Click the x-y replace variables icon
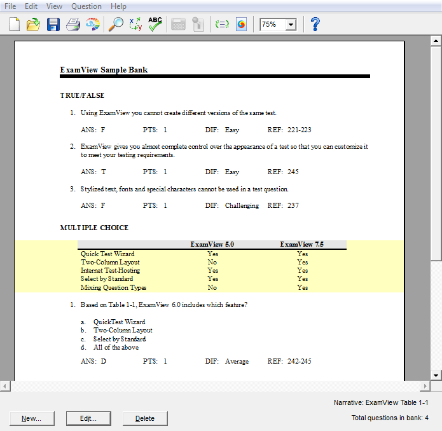The width and height of the screenshot is (442, 431). click(135, 24)
